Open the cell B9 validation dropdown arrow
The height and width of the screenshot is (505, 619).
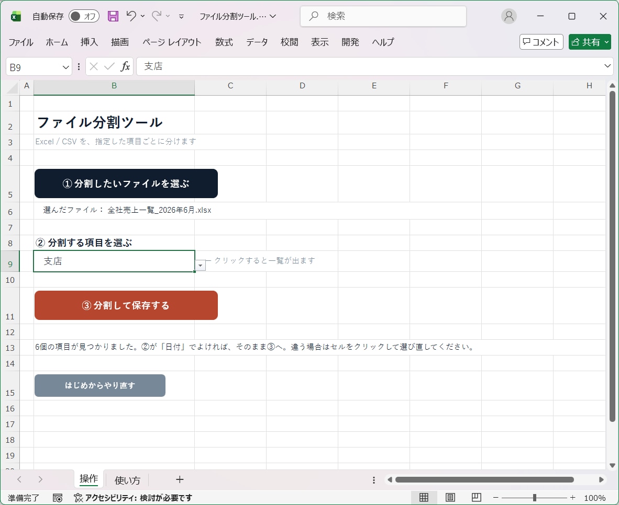click(201, 266)
